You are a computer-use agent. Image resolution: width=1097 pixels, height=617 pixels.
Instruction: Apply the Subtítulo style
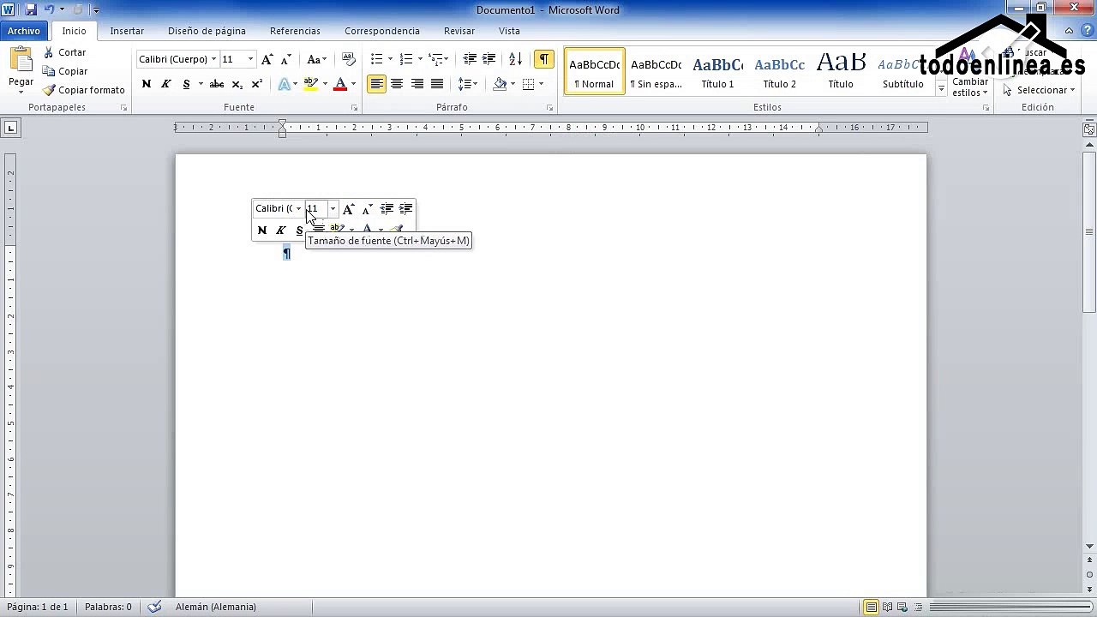pyautogui.click(x=902, y=71)
